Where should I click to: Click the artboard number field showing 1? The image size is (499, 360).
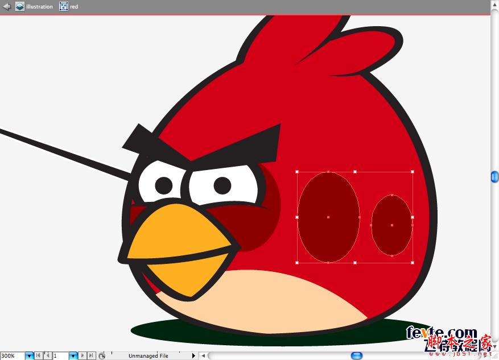60,355
